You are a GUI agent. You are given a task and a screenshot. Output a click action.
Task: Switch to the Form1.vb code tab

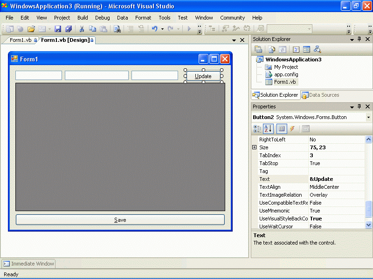(x=21, y=40)
